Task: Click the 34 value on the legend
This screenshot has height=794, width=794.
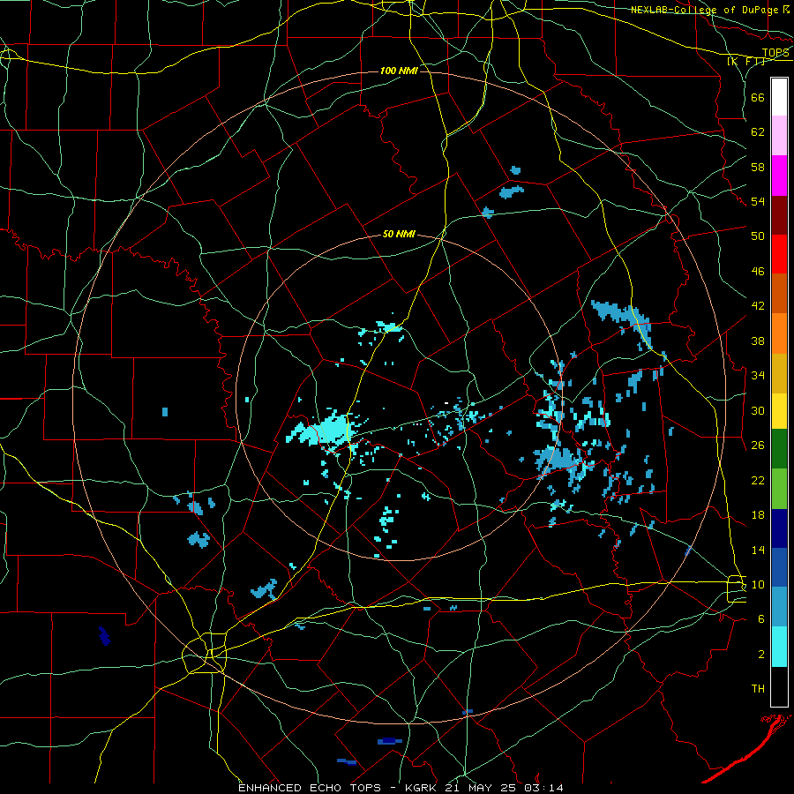Action: coord(758,375)
